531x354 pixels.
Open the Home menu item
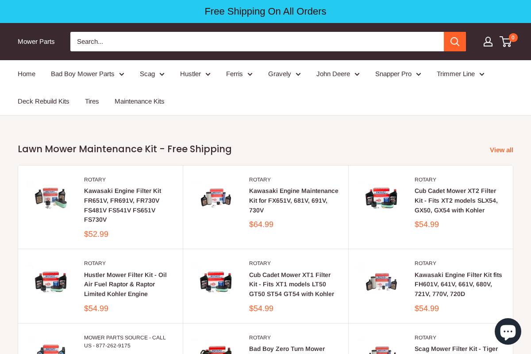[27, 74]
